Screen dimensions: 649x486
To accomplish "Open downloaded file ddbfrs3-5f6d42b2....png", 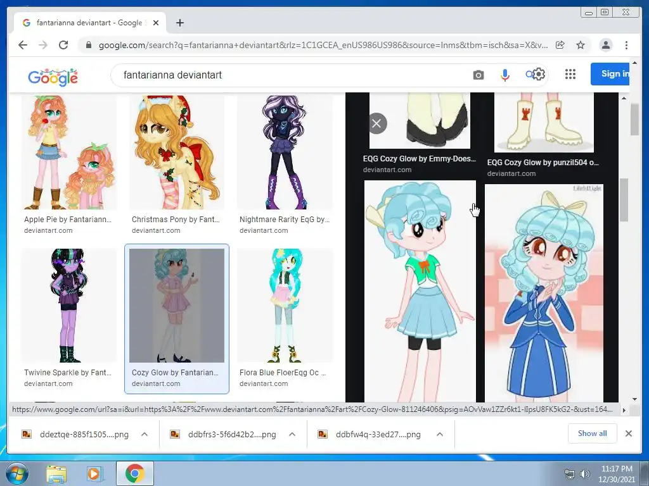I will [x=224, y=434].
